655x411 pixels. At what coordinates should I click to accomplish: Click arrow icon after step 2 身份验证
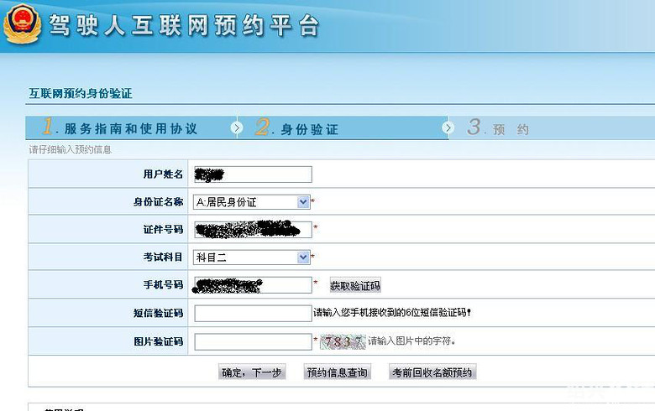pos(448,127)
